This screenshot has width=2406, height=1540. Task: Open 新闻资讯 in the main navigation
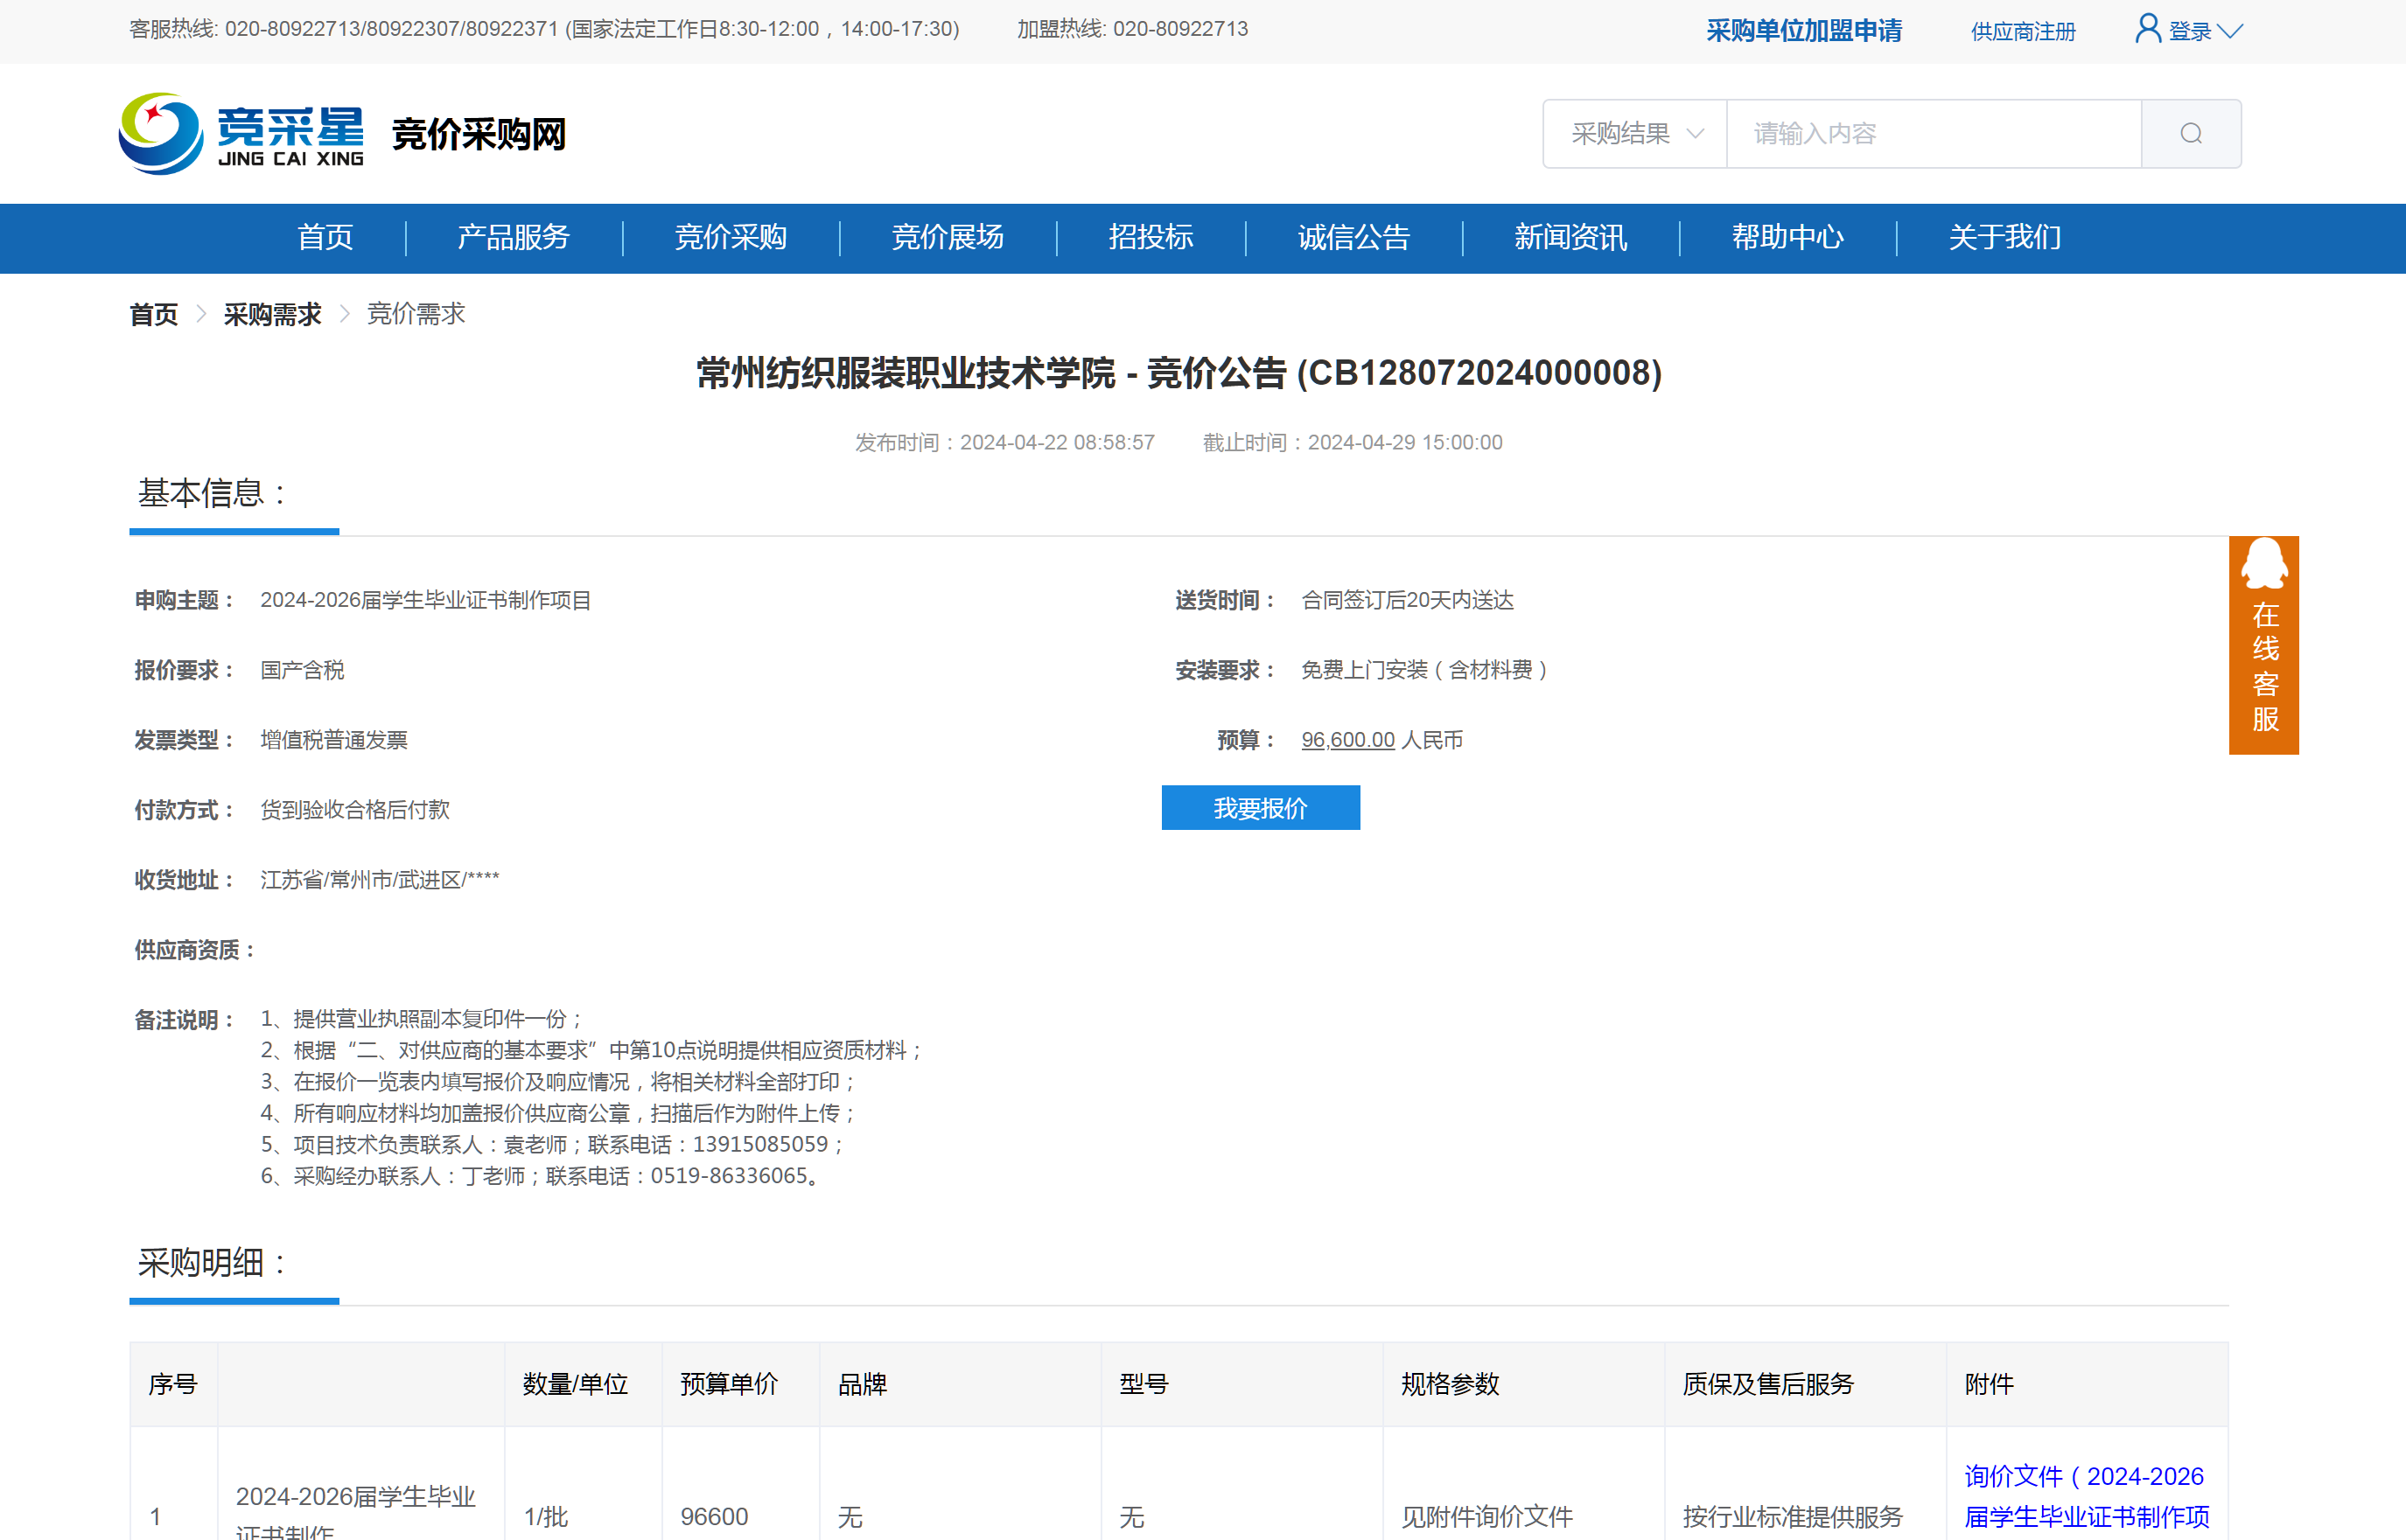point(1570,238)
